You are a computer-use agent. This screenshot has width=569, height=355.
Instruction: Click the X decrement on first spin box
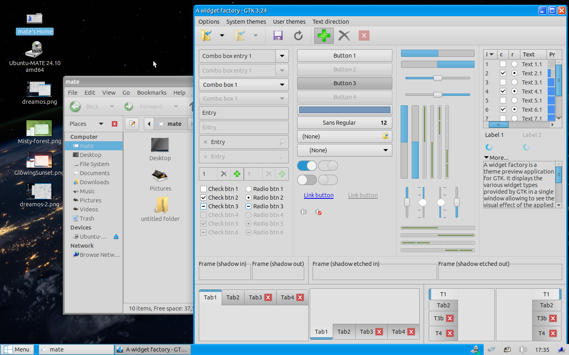point(224,174)
